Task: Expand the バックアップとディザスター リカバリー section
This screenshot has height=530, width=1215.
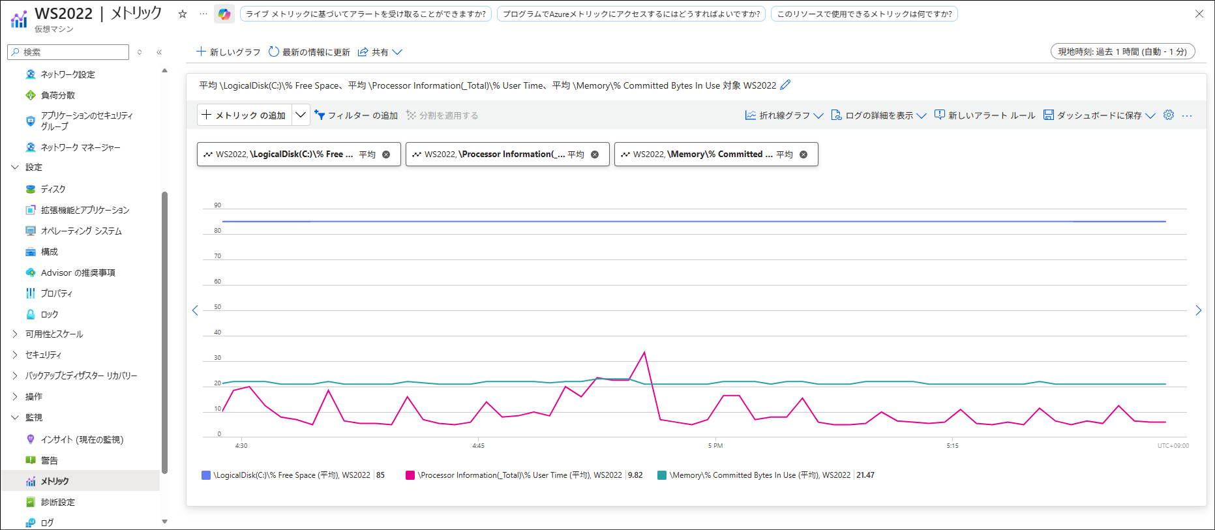Action: click(x=15, y=375)
